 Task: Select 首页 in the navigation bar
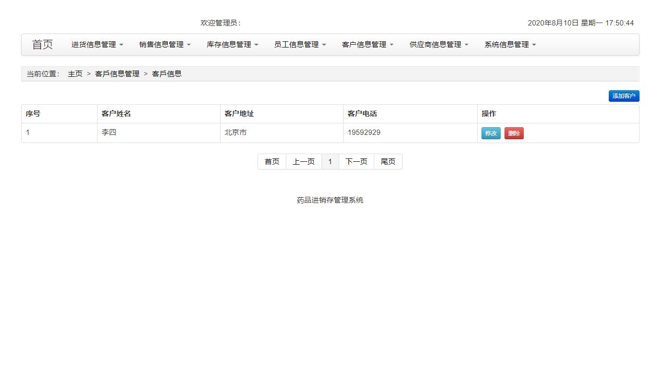point(42,44)
